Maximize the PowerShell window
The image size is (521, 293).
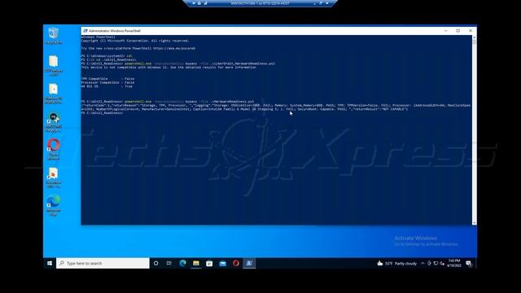[x=458, y=31]
